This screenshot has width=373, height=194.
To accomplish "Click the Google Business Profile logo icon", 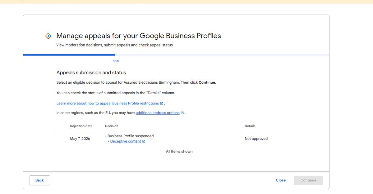I will pyautogui.click(x=48, y=36).
